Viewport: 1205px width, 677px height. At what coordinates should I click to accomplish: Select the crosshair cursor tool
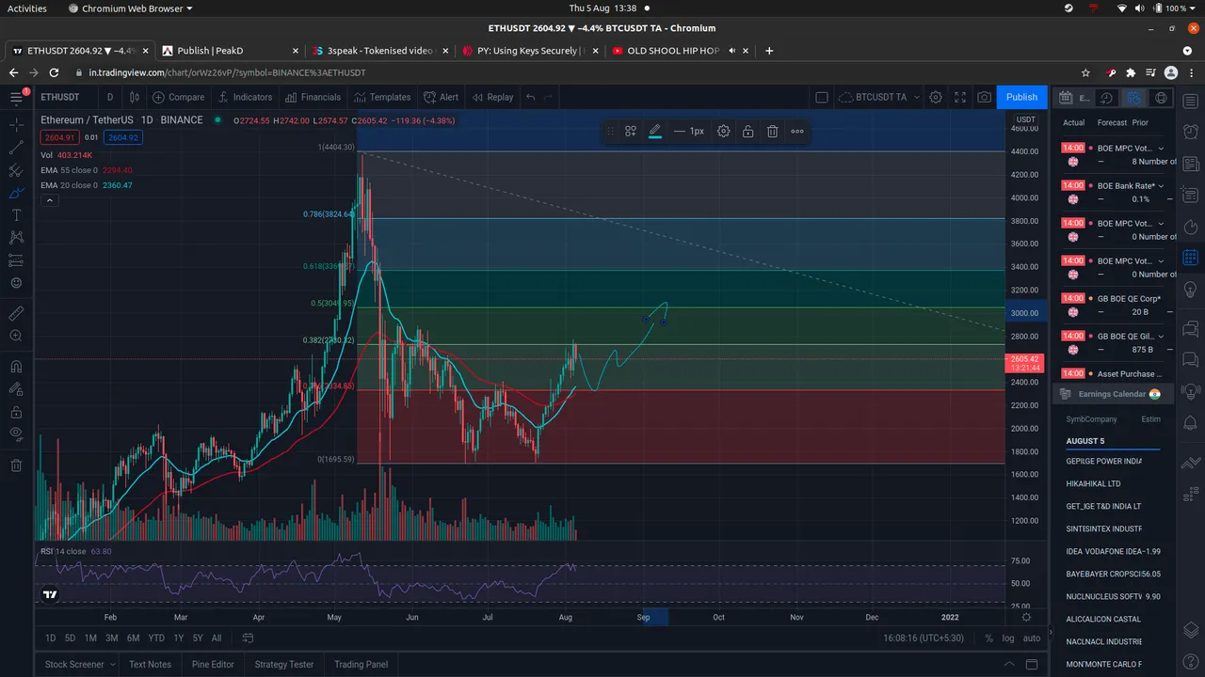[16, 123]
